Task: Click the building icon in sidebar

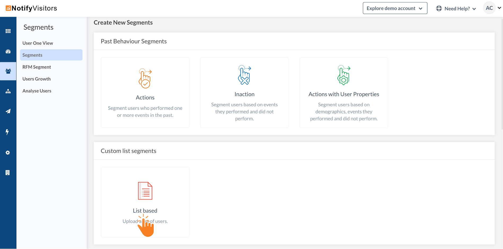Action: [8, 173]
